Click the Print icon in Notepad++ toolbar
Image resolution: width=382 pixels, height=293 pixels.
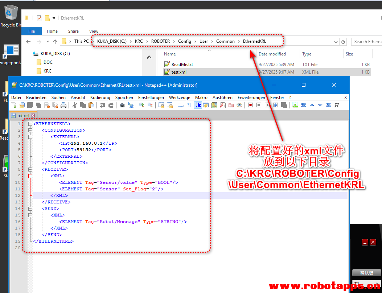point(63,105)
